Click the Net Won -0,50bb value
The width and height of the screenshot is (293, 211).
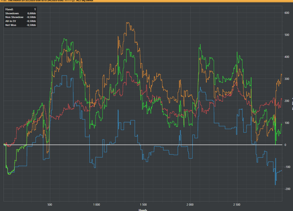(x=31, y=25)
